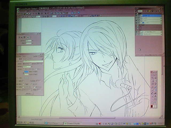Select the lasso tool in tool palette's top row
This screenshot has height=128, width=171.
[156, 75]
